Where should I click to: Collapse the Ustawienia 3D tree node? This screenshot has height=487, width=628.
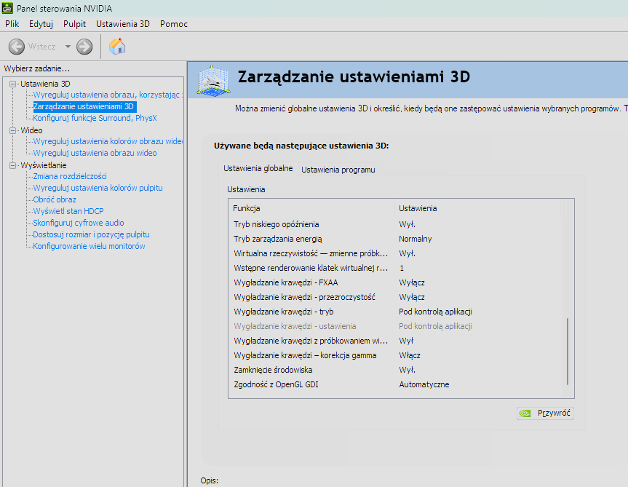[12, 84]
